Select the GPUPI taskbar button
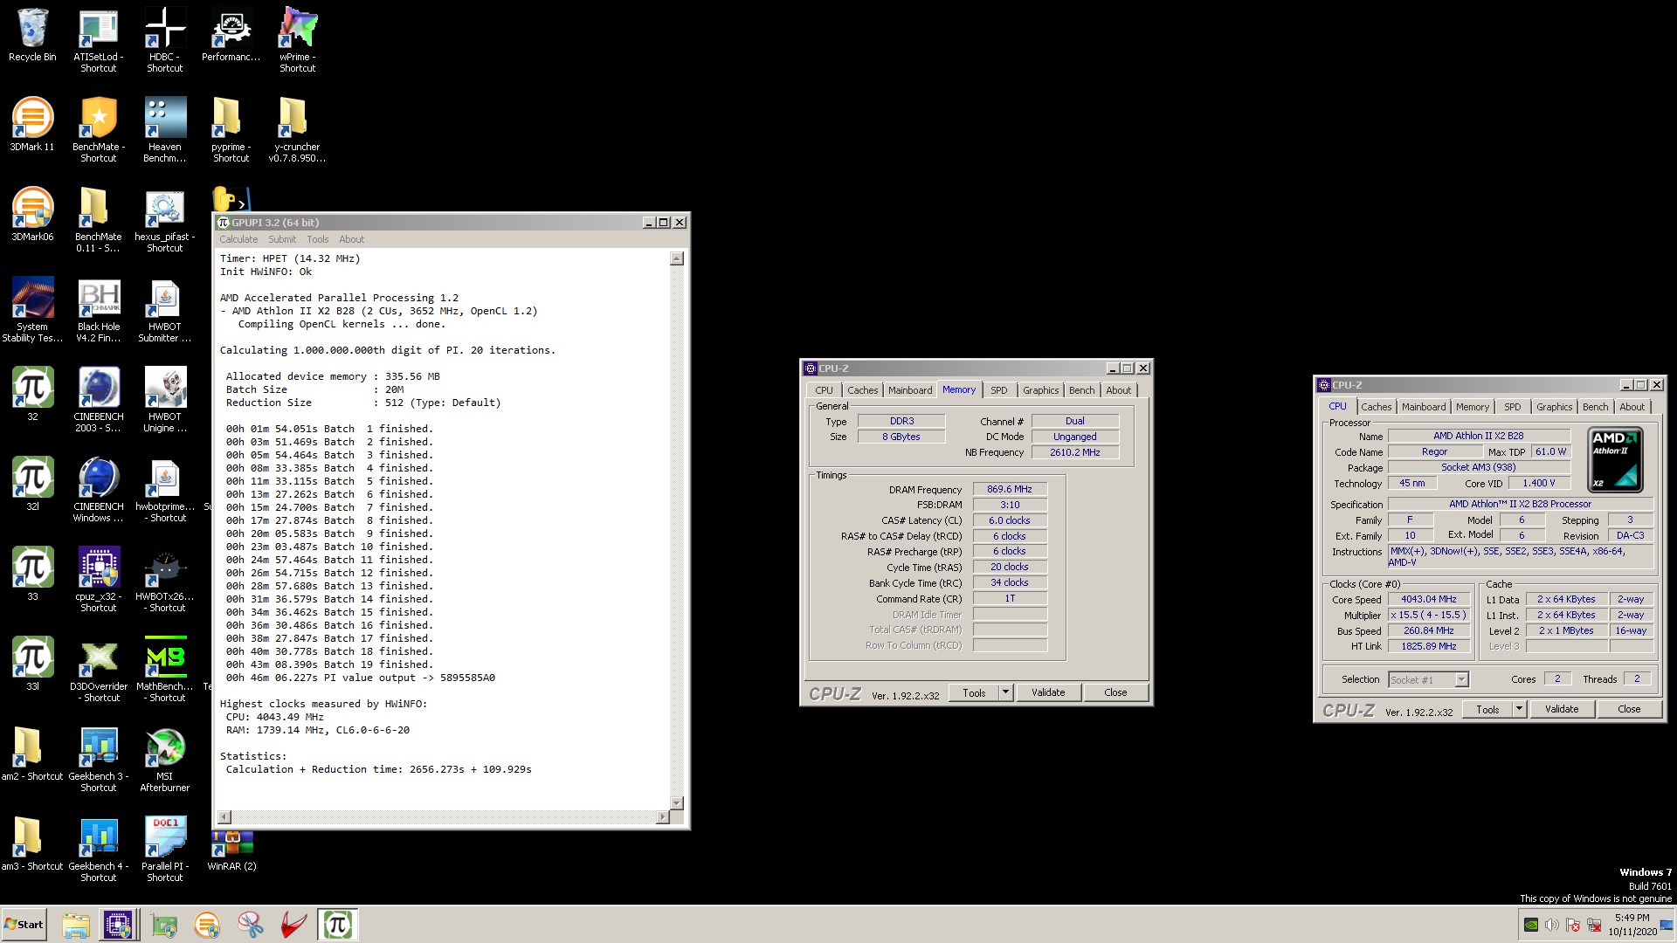 337,925
